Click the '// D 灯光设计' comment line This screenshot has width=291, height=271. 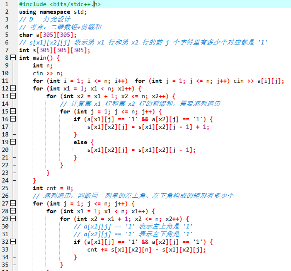[x=45, y=19]
